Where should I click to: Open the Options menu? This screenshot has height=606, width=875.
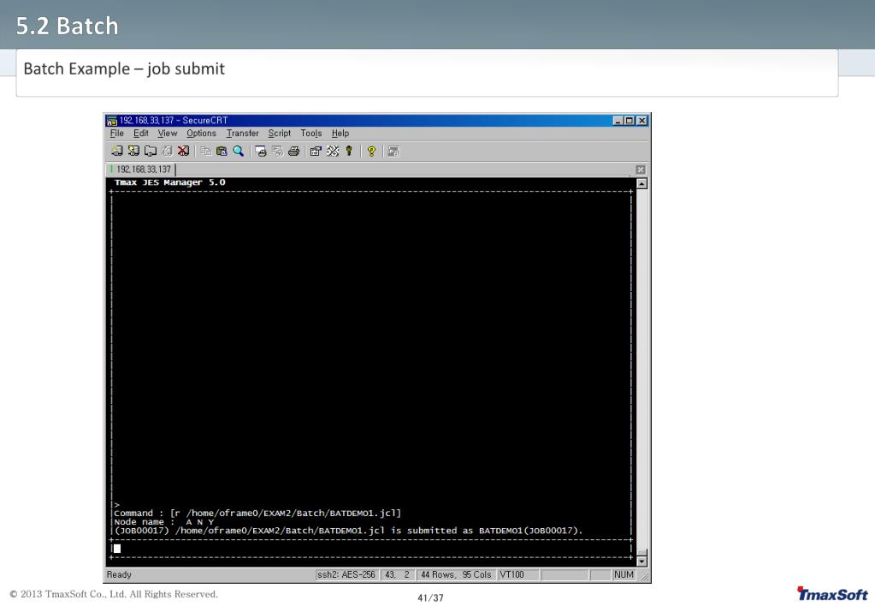point(202,133)
